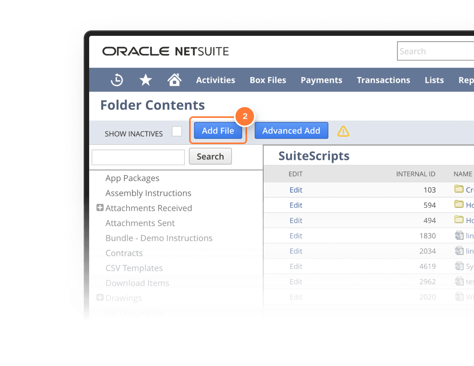Select the Drawings folder
Viewport: 474px width, 366px height.
pyautogui.click(x=124, y=298)
